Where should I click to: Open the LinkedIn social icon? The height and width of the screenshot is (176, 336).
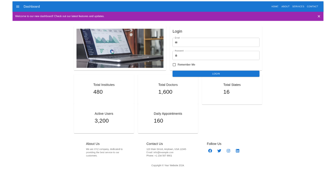pyautogui.click(x=237, y=151)
